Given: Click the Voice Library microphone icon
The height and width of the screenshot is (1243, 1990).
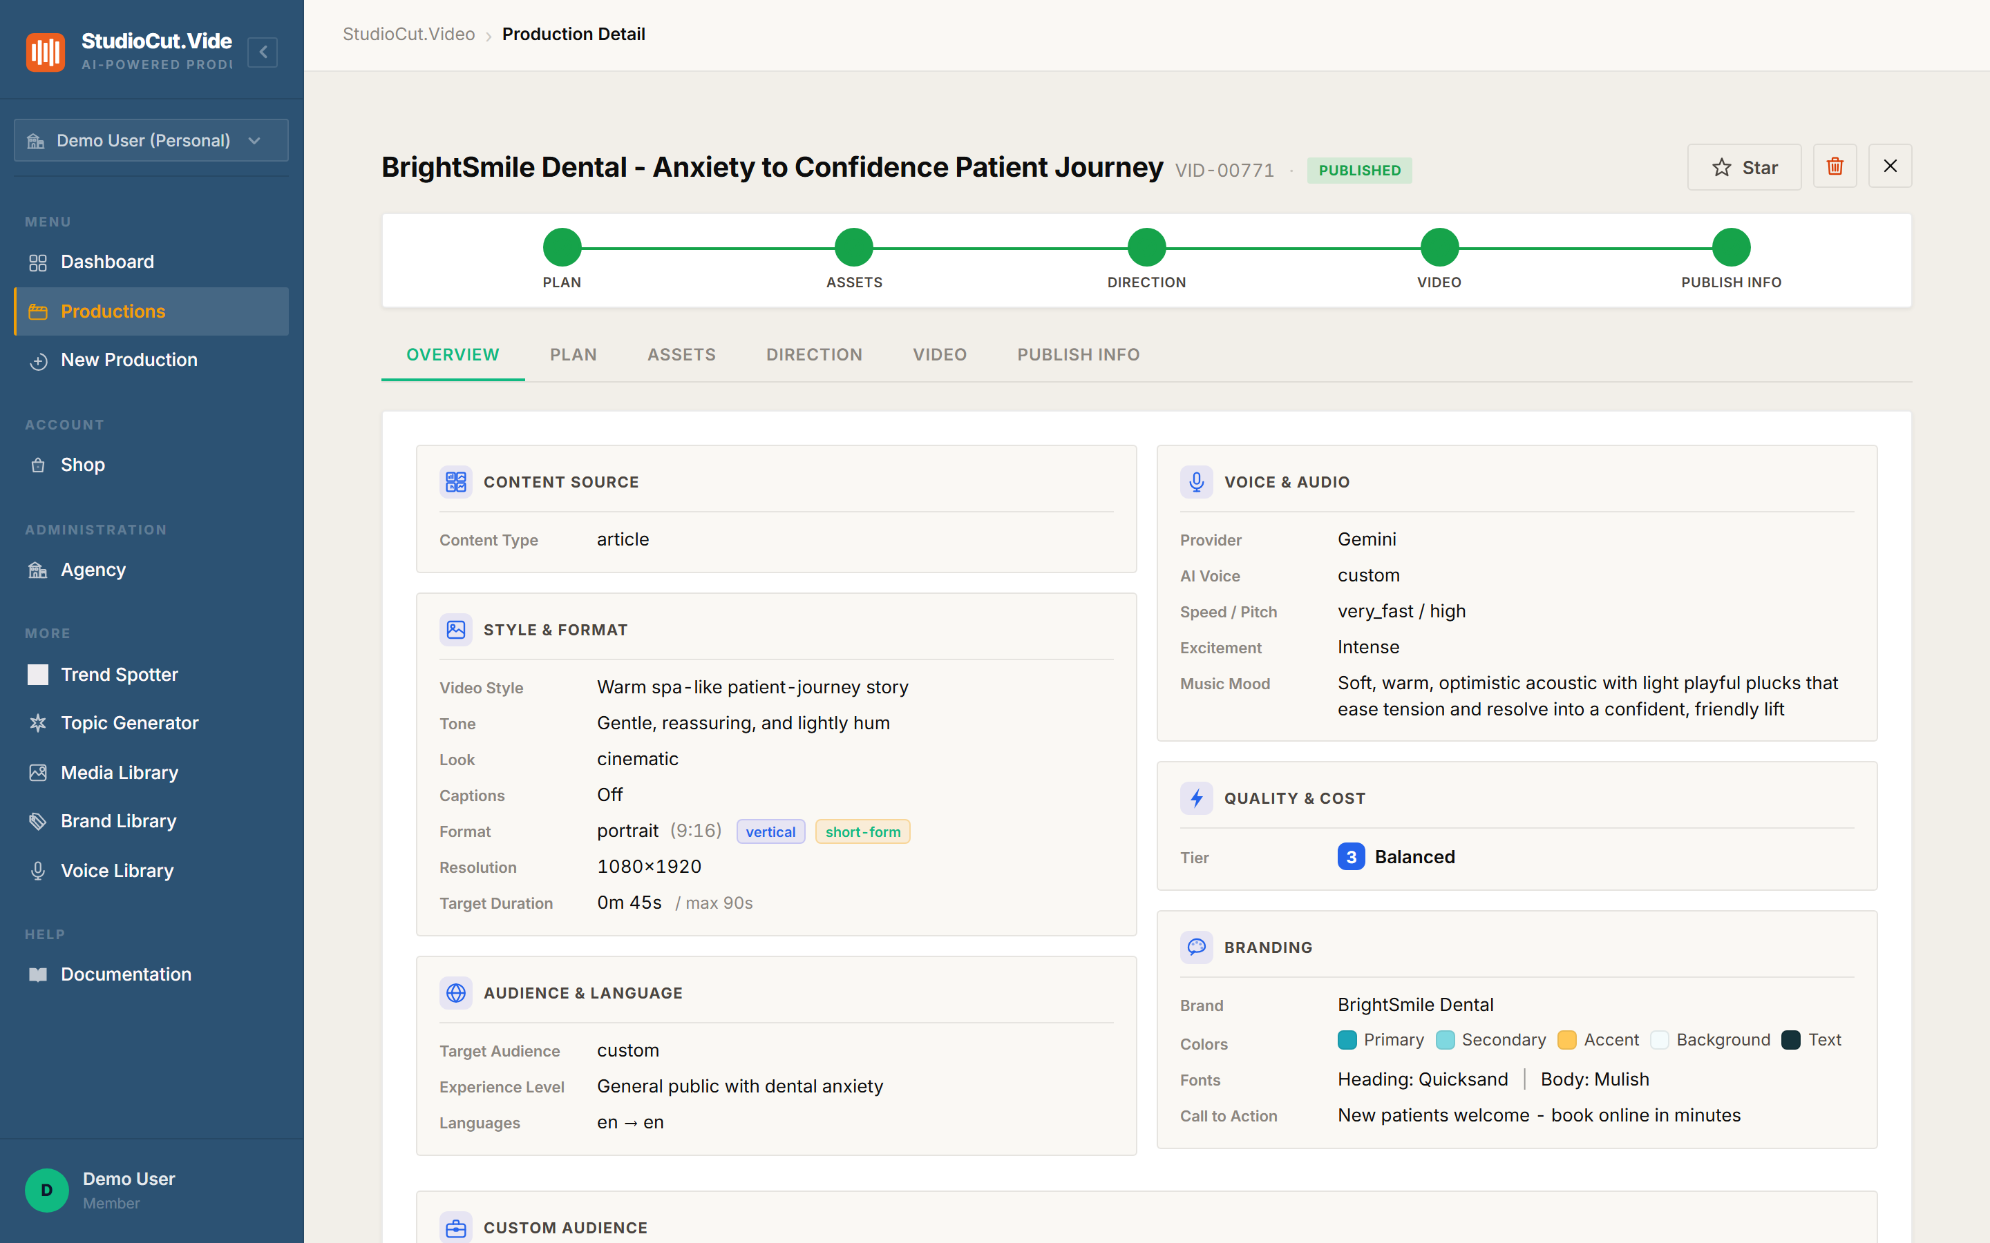Looking at the screenshot, I should coord(38,871).
